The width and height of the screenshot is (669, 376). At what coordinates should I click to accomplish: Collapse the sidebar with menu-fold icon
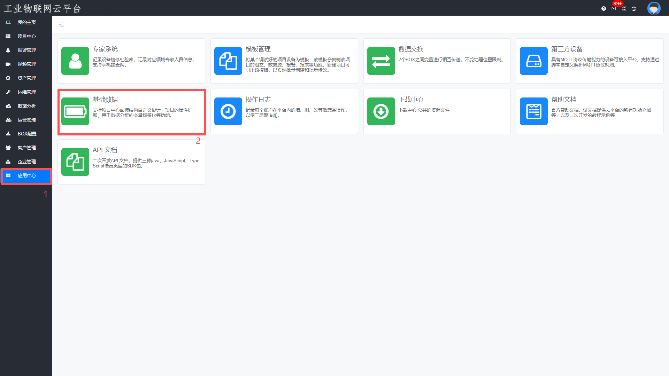tap(61, 25)
